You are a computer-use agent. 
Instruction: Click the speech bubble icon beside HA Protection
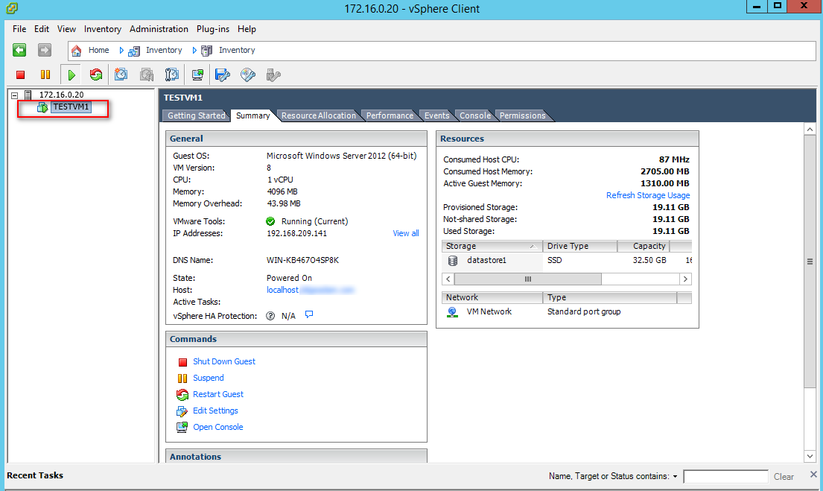point(309,314)
